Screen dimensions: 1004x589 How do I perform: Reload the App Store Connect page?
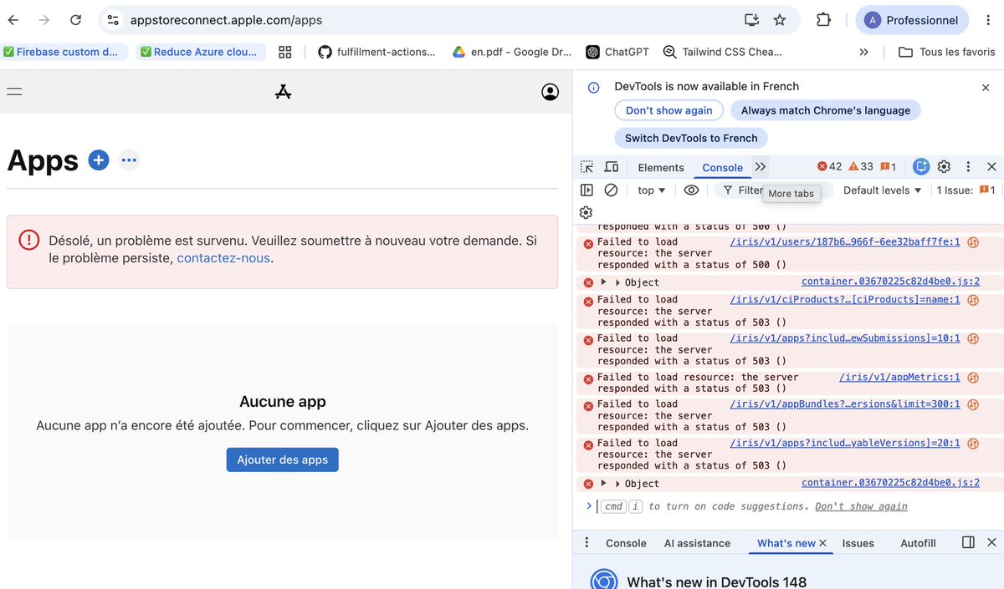[x=75, y=20]
